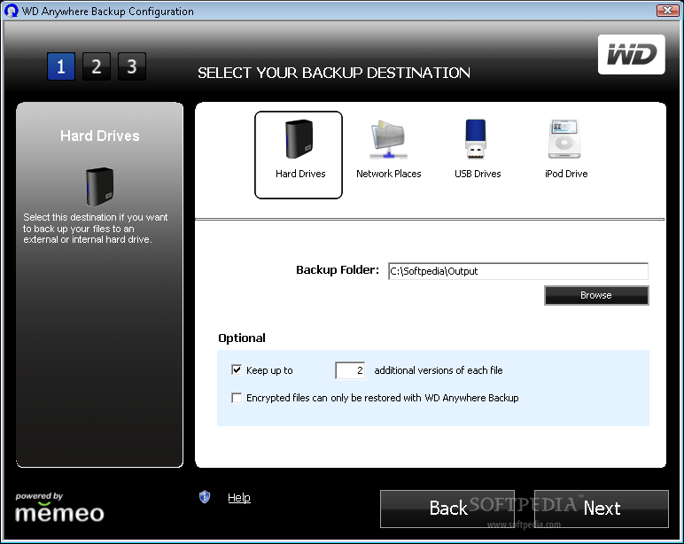The image size is (684, 544).
Task: Close the WD Anywhere Backup window
Action: 667,11
